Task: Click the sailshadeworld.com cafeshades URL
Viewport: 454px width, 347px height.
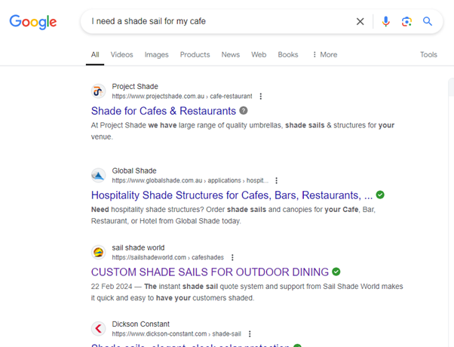Action: click(168, 257)
